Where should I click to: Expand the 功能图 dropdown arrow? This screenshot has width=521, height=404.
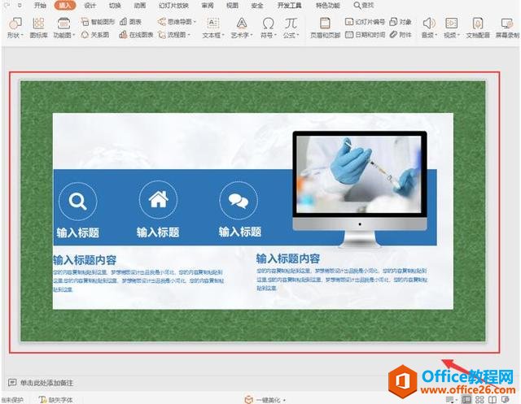pyautogui.click(x=73, y=36)
